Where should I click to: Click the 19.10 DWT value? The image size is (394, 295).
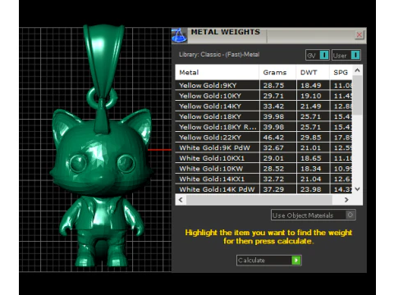coord(311,96)
